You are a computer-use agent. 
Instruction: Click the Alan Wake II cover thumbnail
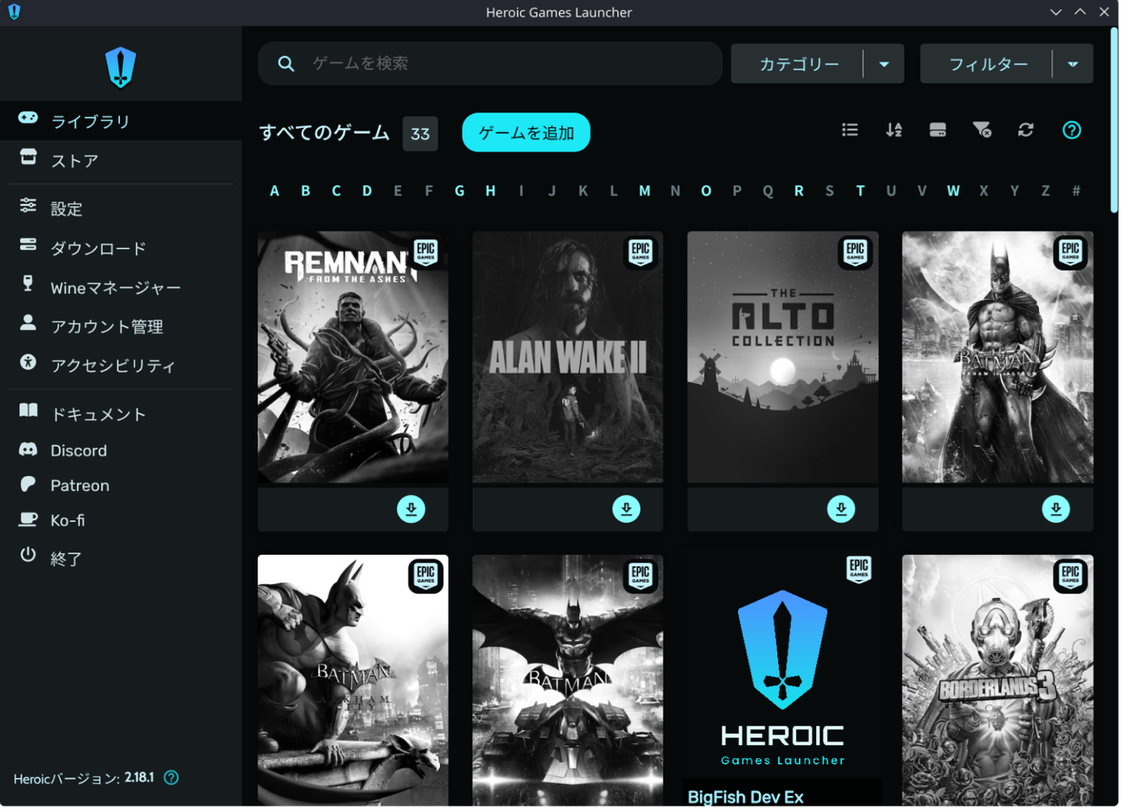point(567,356)
